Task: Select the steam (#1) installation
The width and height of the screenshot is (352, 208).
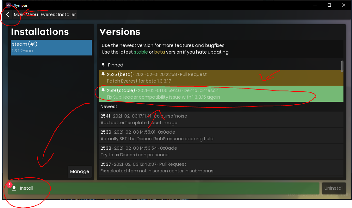Action: [x=51, y=47]
